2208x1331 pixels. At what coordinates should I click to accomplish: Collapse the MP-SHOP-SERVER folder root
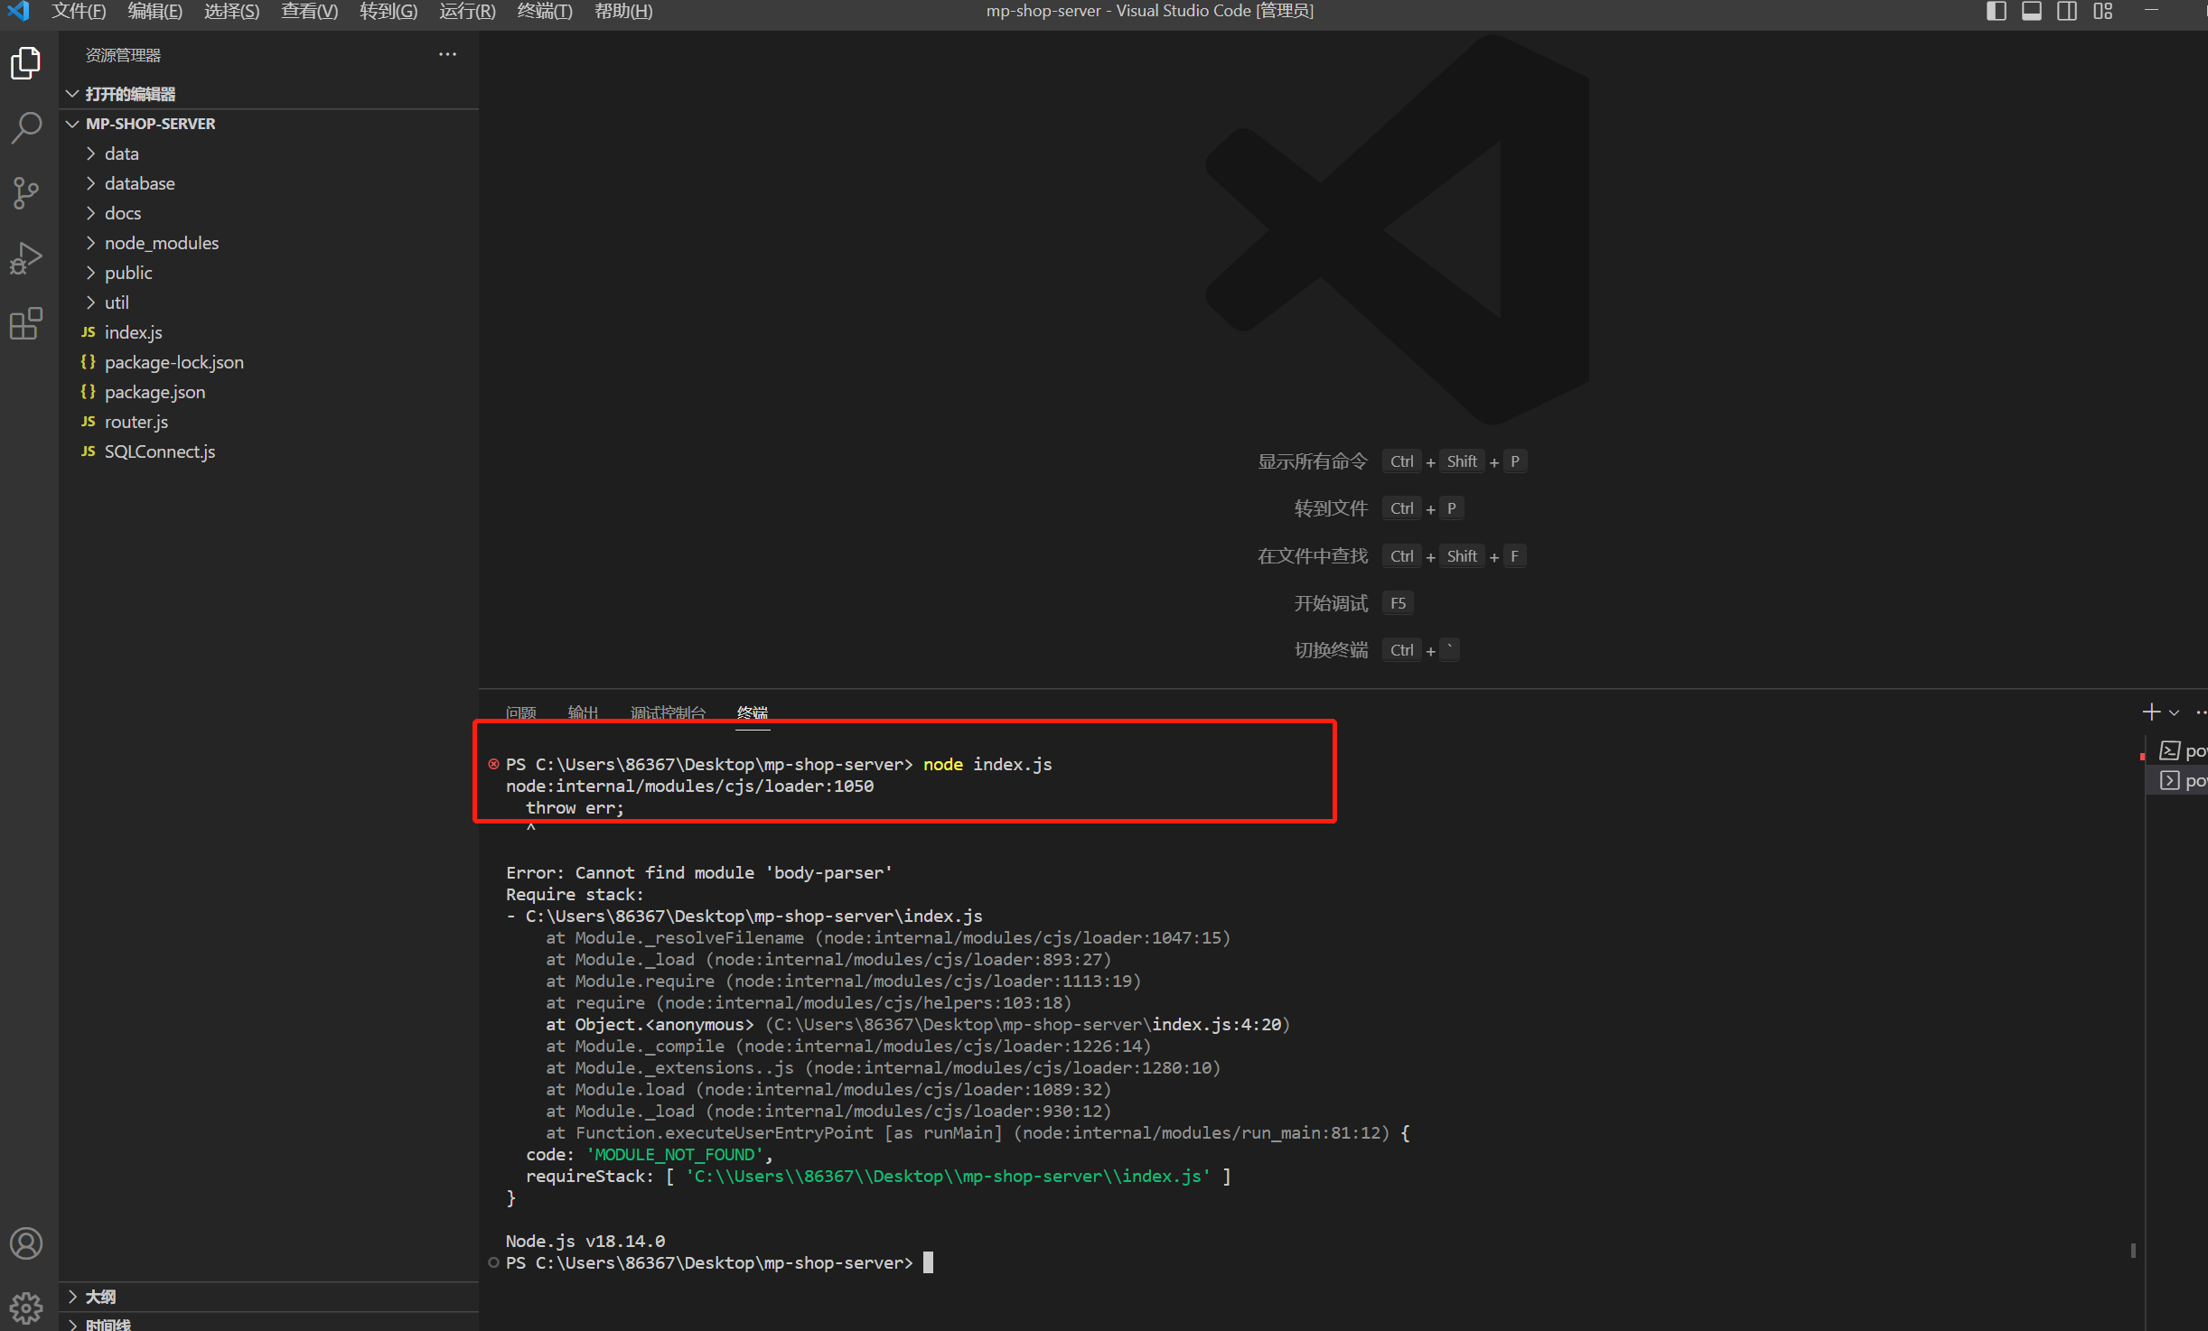pos(72,124)
